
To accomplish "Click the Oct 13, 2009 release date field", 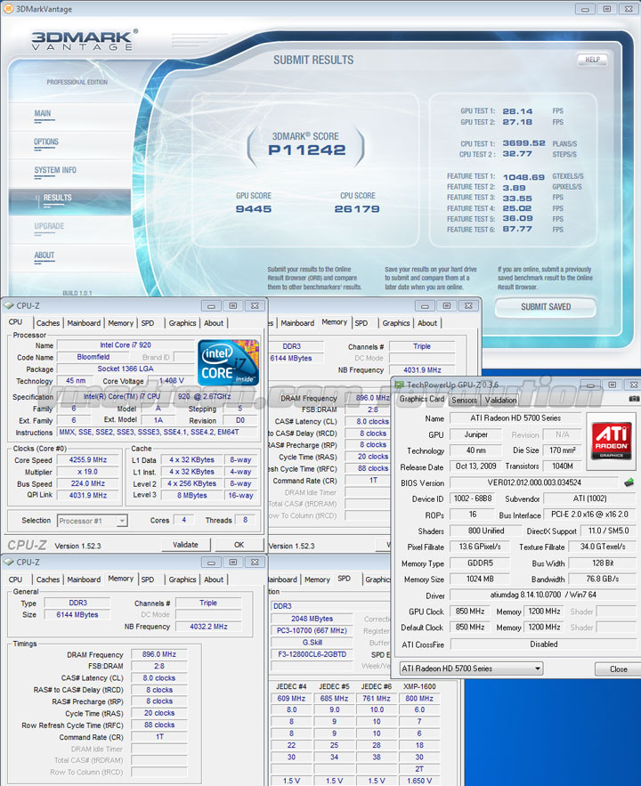I will click(475, 466).
